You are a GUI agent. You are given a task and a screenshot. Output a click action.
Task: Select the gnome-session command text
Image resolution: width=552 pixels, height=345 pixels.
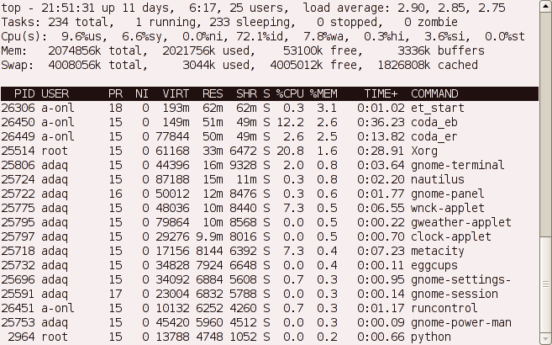455,294
